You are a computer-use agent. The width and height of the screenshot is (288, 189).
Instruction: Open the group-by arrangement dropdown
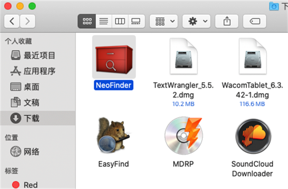(x=164, y=21)
